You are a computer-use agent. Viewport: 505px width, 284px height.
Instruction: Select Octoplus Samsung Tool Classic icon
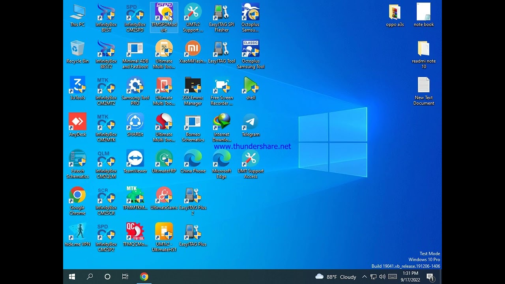(x=251, y=55)
